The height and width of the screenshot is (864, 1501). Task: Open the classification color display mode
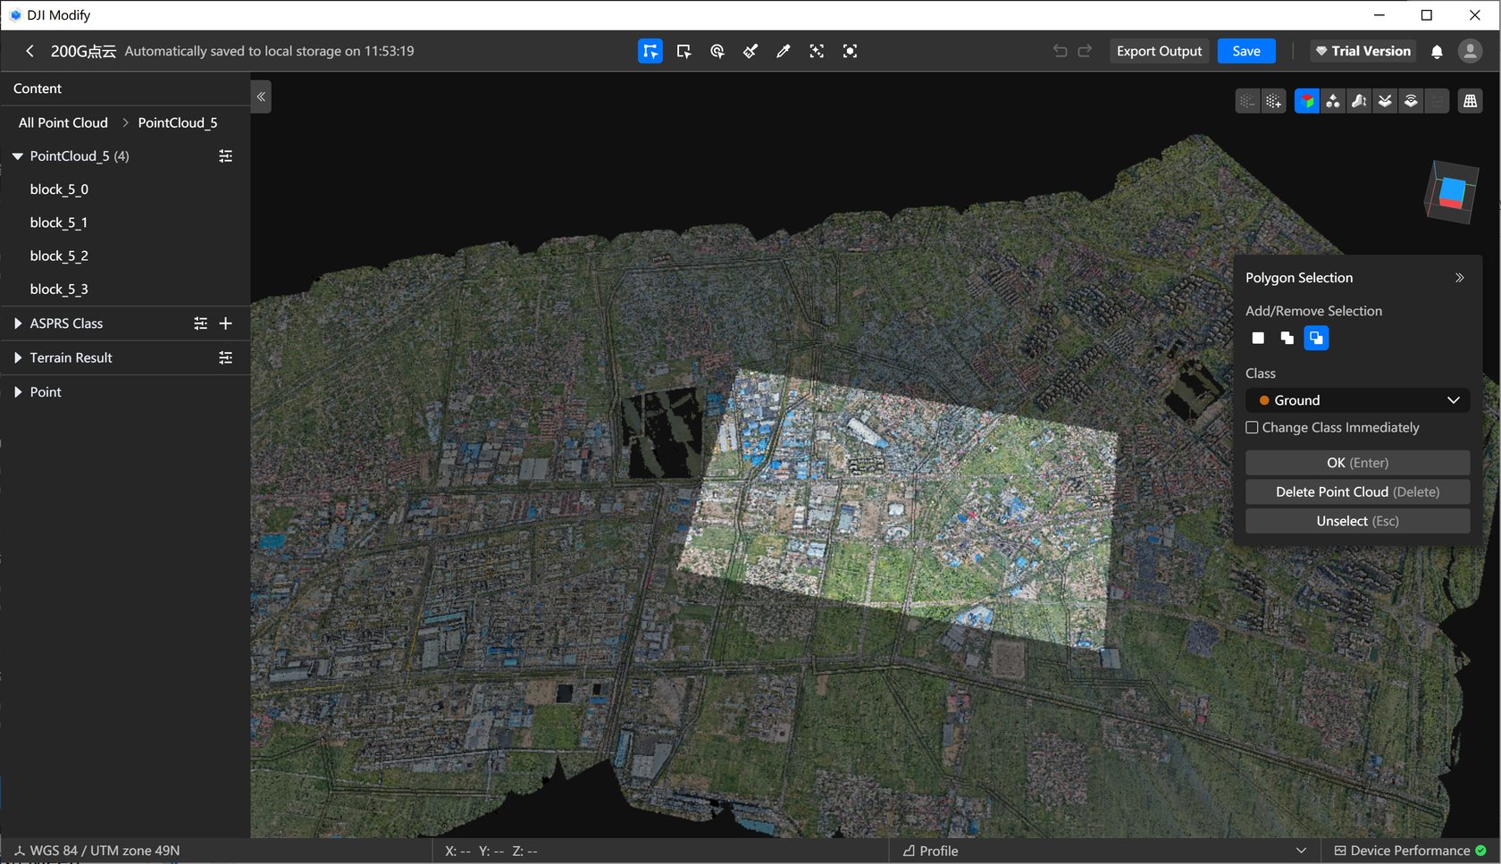pyautogui.click(x=1332, y=100)
